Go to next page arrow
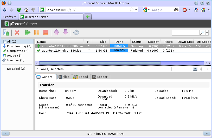 [x=208, y=69]
